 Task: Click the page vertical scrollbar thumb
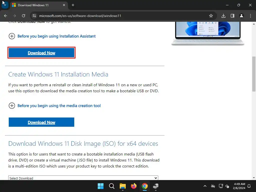coord(254,74)
